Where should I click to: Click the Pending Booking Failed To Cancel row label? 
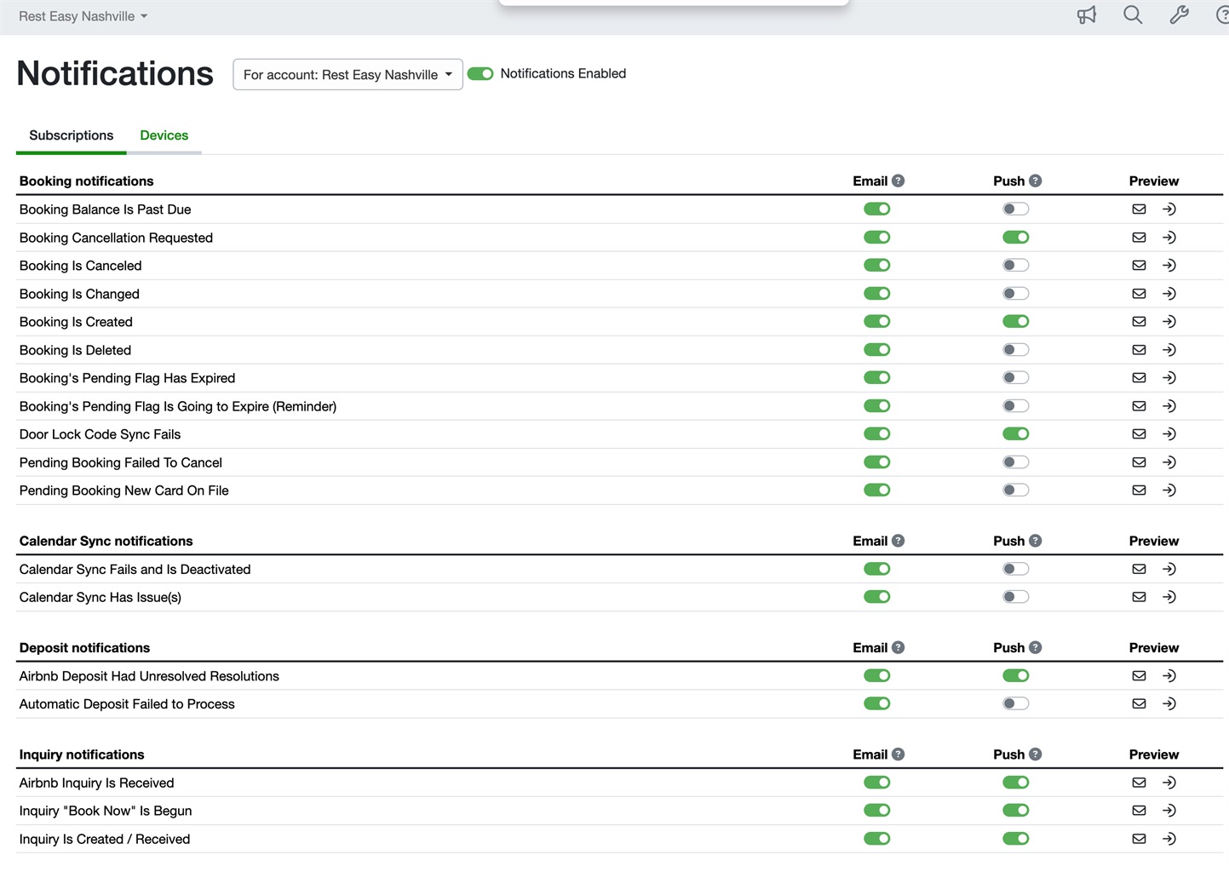[x=120, y=462]
